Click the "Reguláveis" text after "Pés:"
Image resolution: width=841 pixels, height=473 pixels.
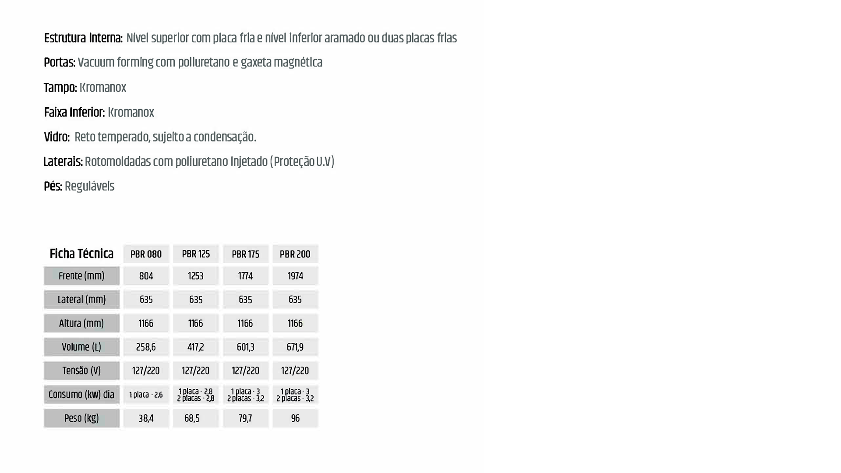[x=89, y=187]
